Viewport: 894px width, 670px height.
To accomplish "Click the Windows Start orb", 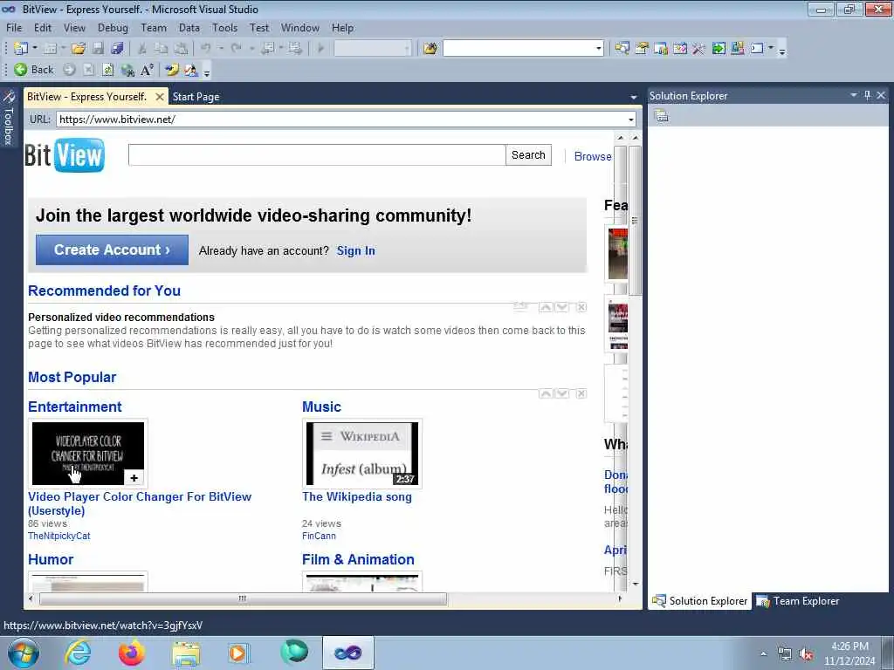I will click(24, 653).
